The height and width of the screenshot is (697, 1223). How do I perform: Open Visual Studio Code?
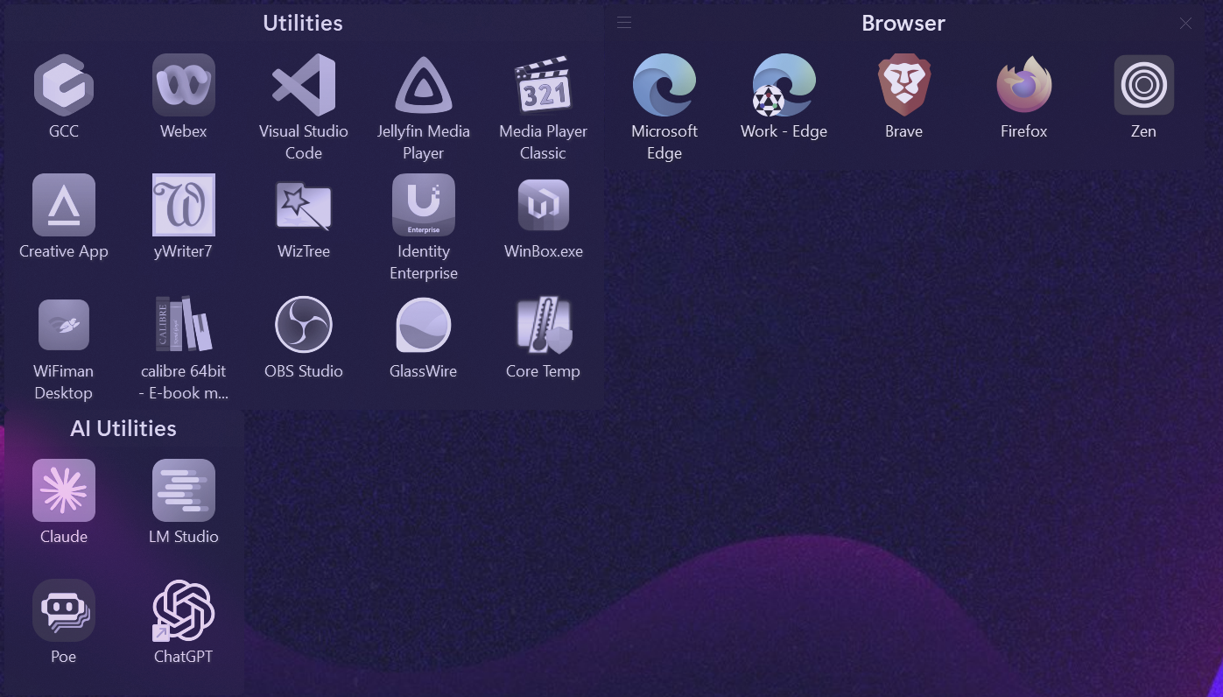click(x=304, y=86)
